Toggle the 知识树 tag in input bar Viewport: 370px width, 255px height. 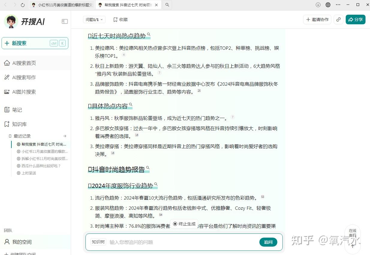point(98,242)
